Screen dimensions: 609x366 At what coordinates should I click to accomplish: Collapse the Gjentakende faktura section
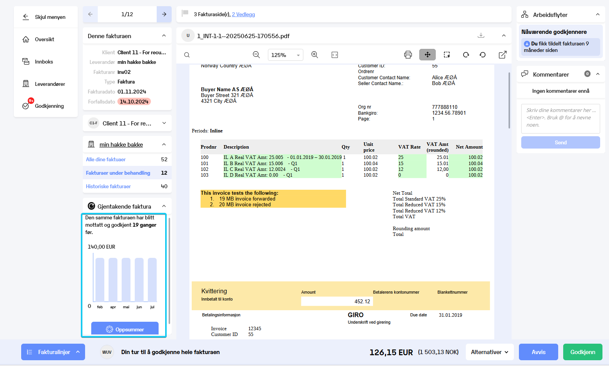point(164,206)
